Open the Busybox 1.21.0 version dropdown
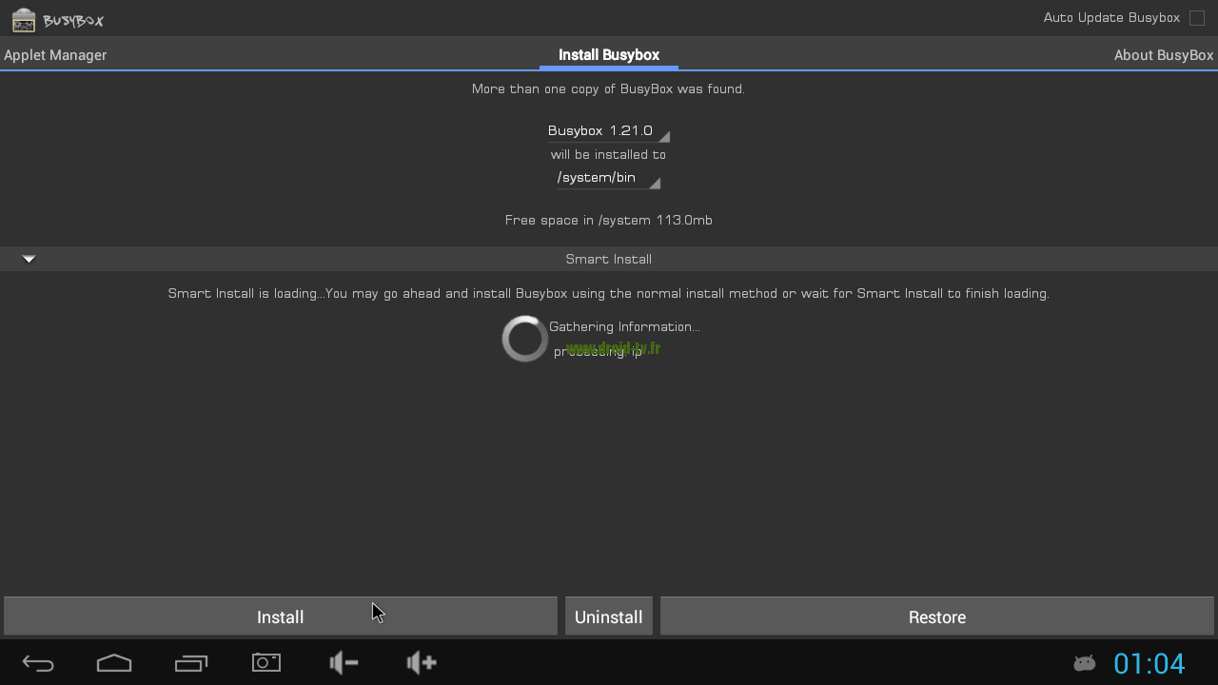1218x685 pixels. (608, 131)
